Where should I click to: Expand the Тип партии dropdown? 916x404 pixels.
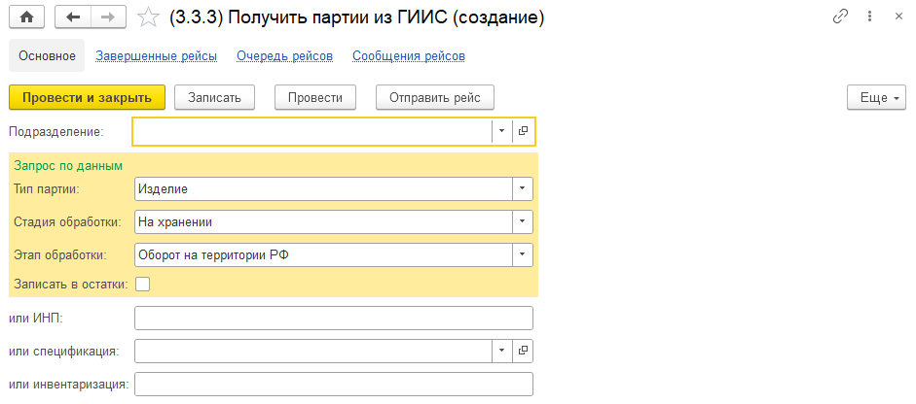523,188
